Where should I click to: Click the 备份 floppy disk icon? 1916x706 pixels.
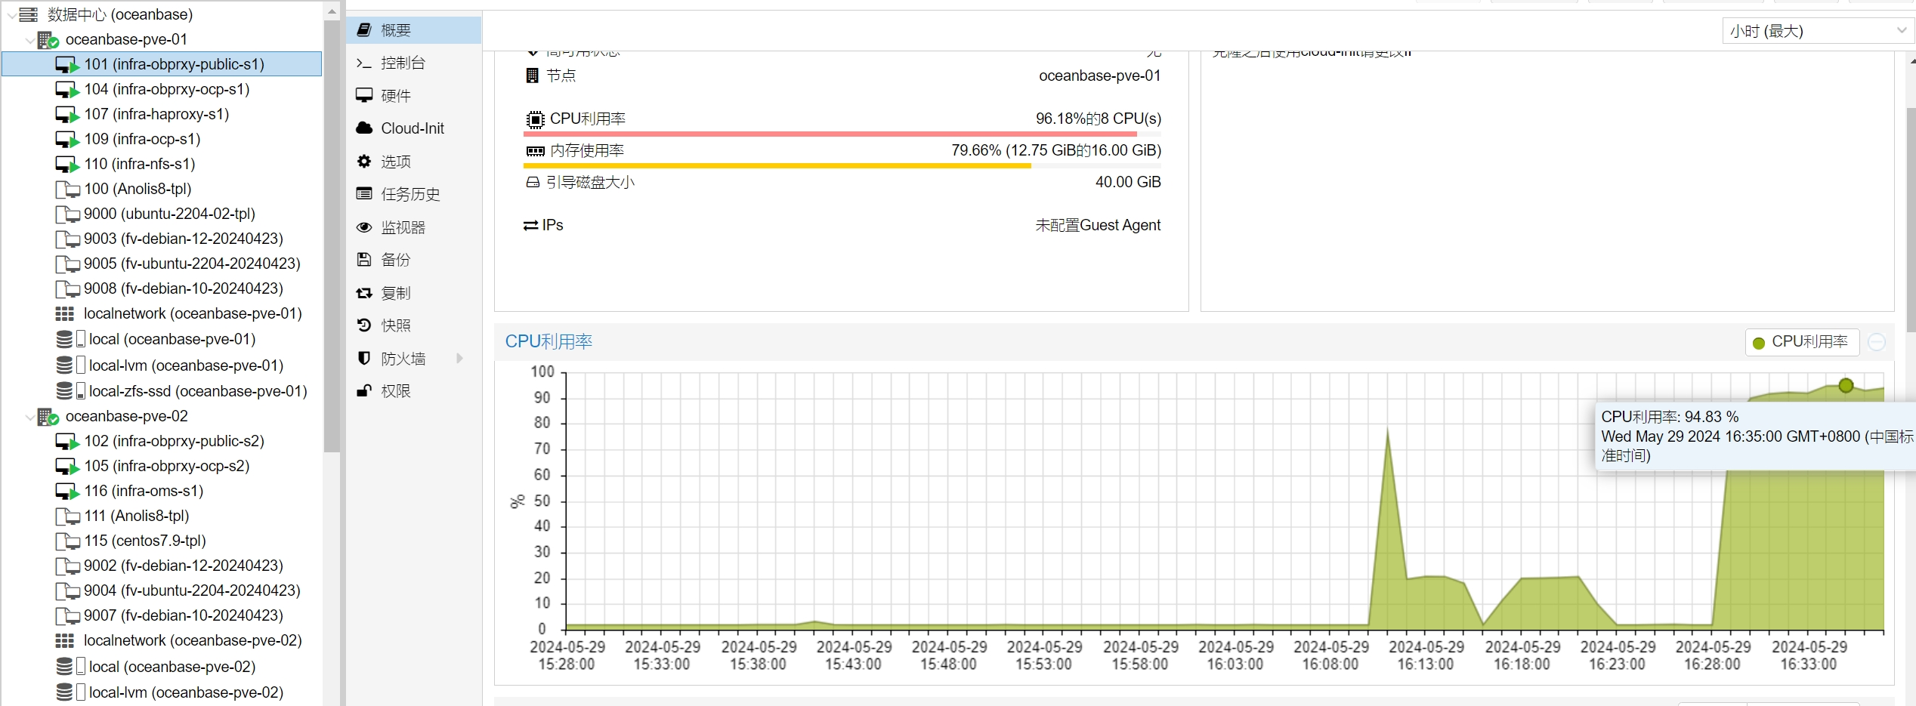(364, 260)
